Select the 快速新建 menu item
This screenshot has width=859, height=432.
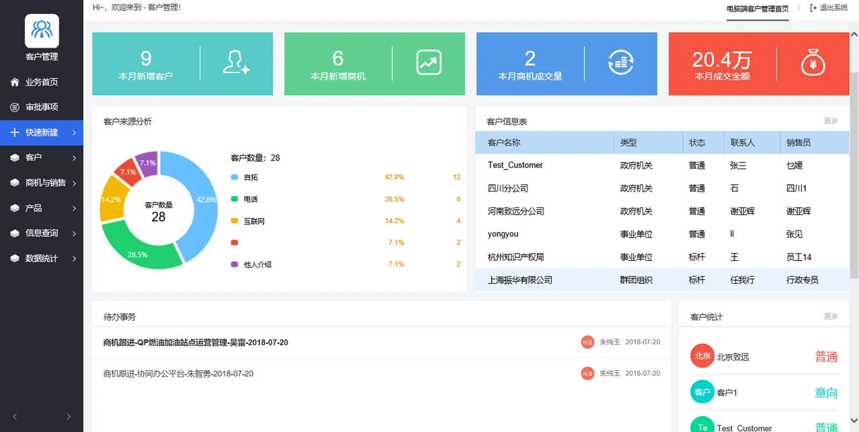point(42,132)
